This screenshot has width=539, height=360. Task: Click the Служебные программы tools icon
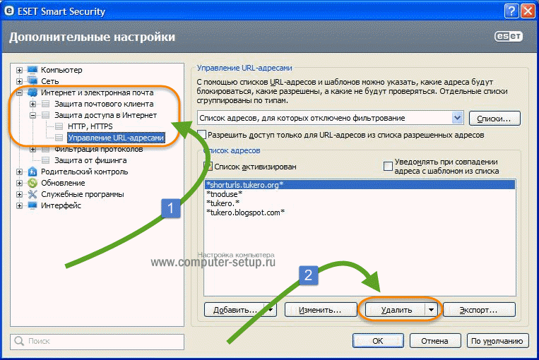pyautogui.click(x=32, y=194)
